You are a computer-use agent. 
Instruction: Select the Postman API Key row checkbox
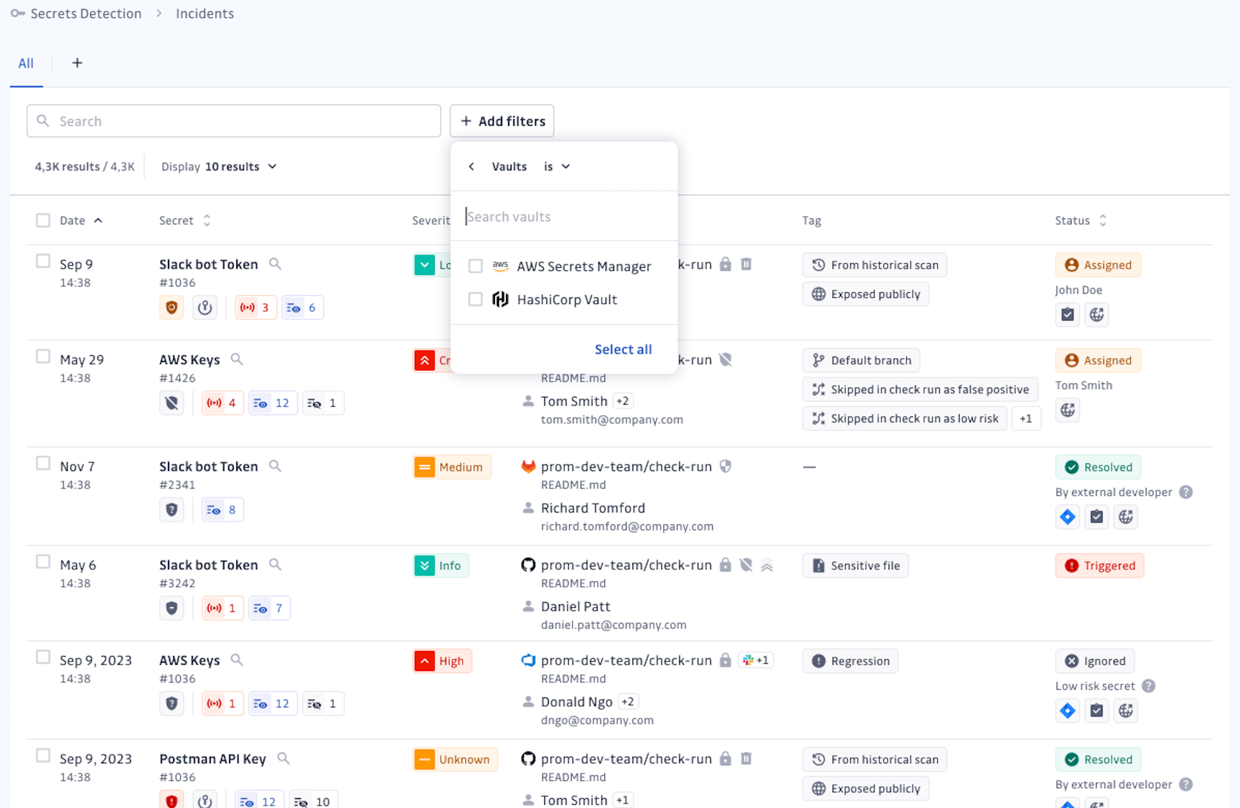click(43, 755)
